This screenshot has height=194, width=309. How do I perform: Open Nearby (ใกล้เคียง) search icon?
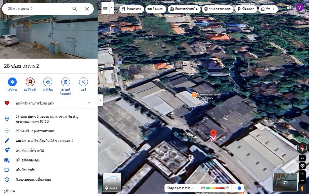[48, 82]
